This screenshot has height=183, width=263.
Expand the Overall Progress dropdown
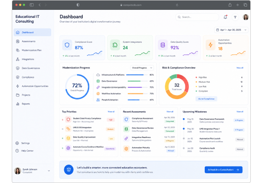[x=142, y=68]
